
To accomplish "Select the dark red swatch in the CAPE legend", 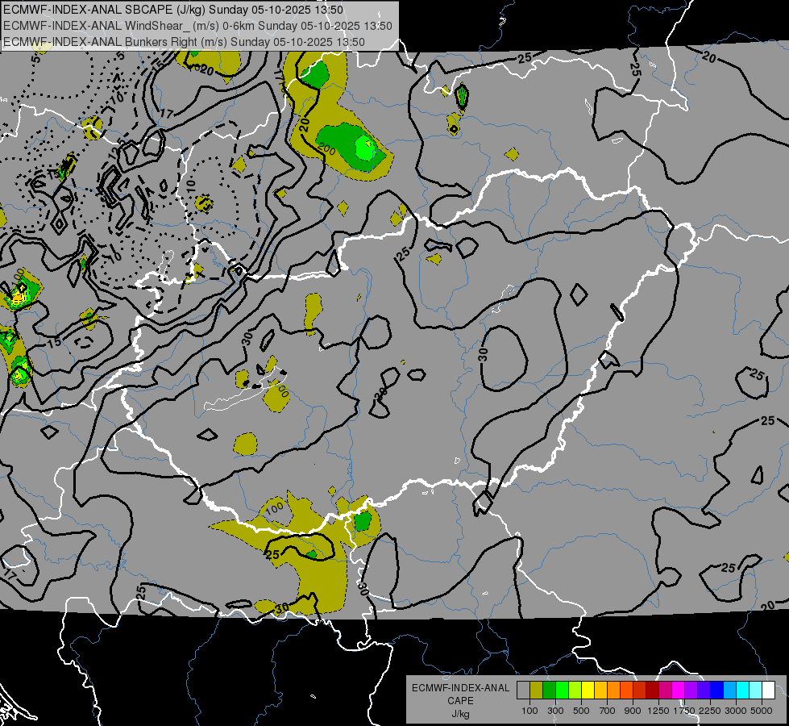I will [x=652, y=690].
